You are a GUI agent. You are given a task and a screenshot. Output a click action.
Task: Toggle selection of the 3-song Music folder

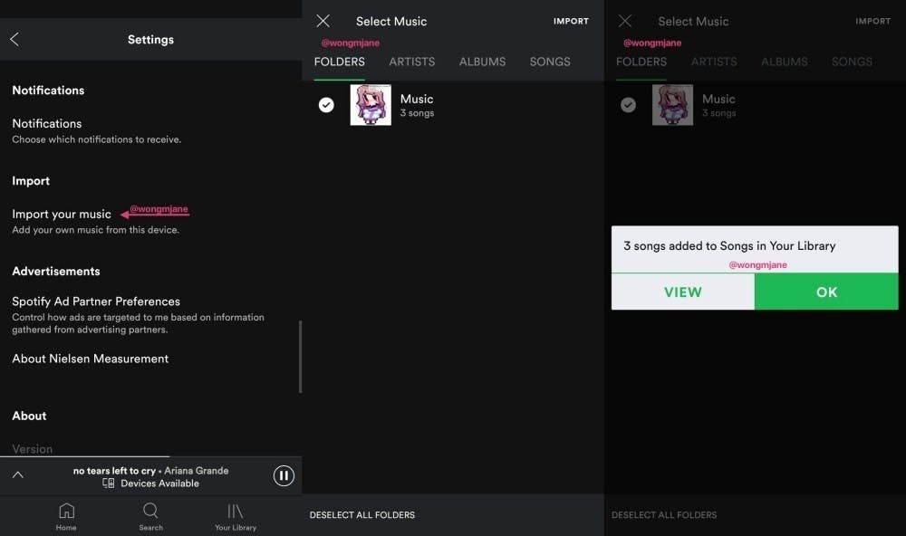[326, 104]
